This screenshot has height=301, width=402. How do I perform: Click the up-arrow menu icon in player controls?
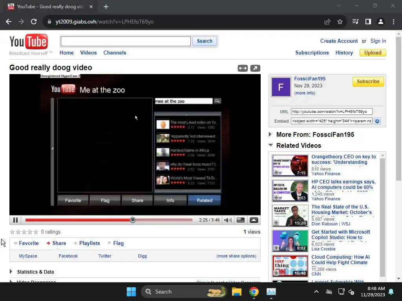pyautogui.click(x=254, y=220)
